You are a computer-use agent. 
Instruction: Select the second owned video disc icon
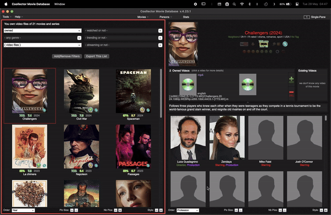(248, 84)
